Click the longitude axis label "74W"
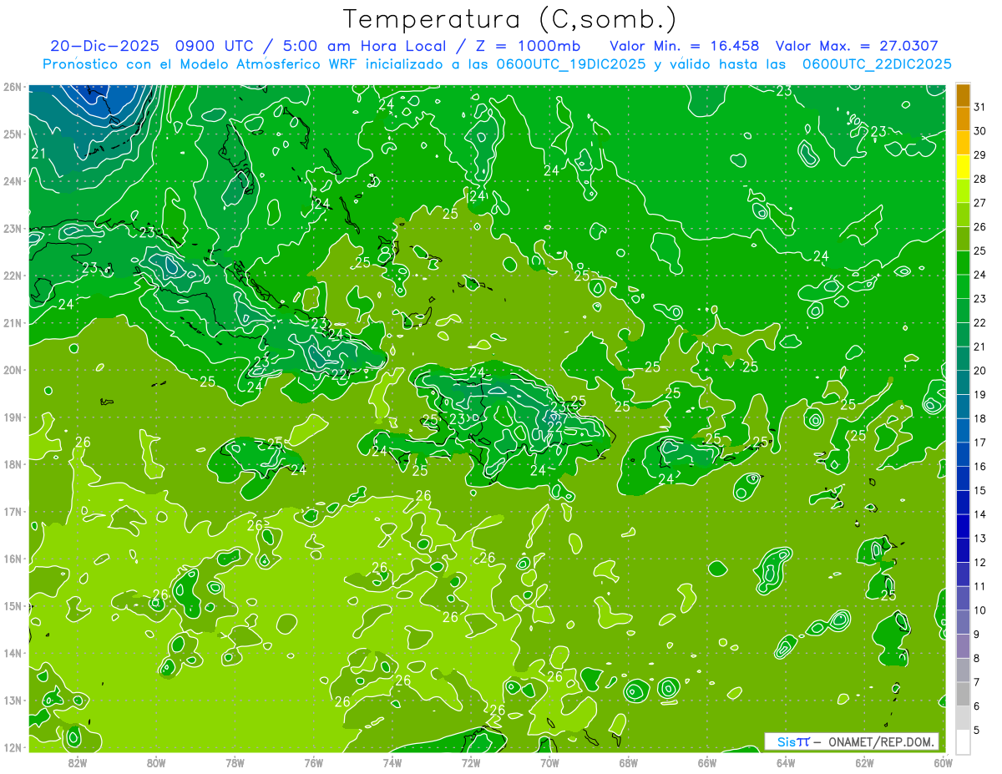1002x774 pixels. pos(392,762)
